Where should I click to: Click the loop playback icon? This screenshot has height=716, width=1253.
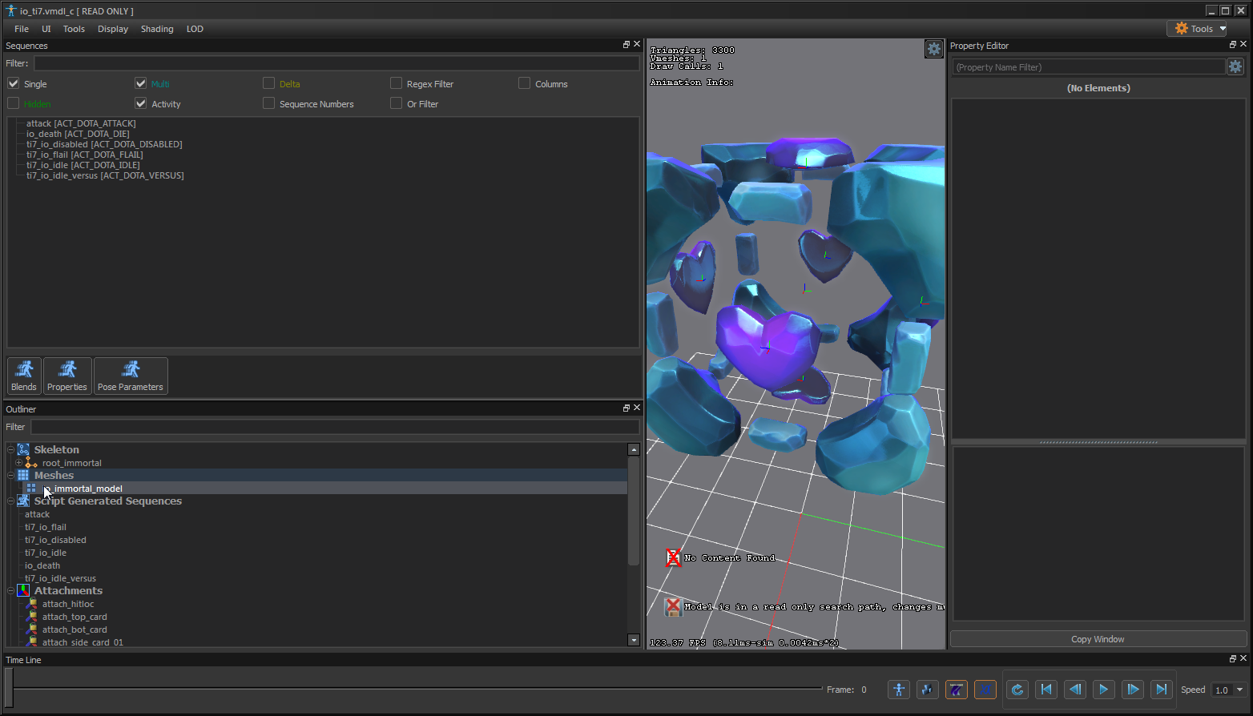click(1017, 690)
